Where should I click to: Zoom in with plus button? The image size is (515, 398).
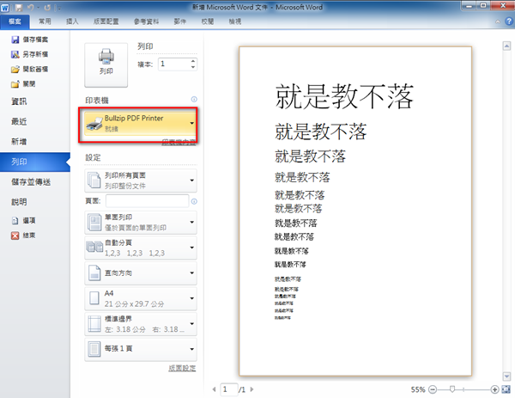pyautogui.click(x=494, y=389)
